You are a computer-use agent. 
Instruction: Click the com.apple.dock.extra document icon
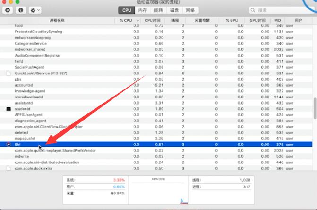click(x=9, y=168)
